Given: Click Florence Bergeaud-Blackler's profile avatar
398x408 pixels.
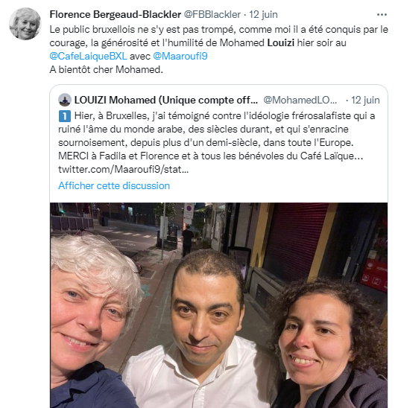Looking at the screenshot, I should click(25, 24).
